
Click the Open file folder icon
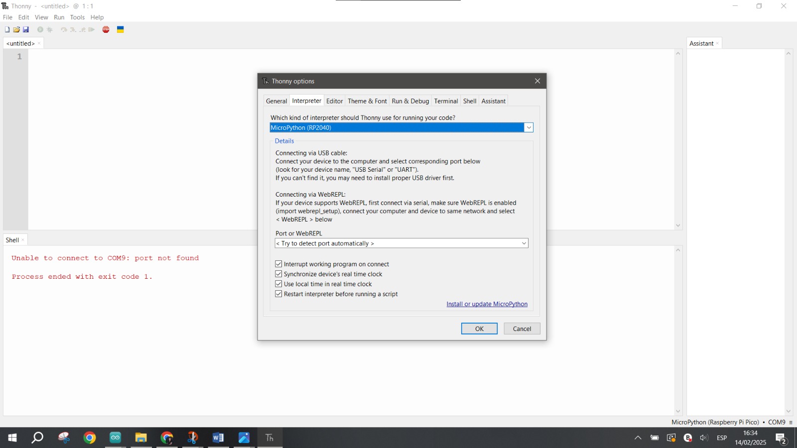[16, 30]
